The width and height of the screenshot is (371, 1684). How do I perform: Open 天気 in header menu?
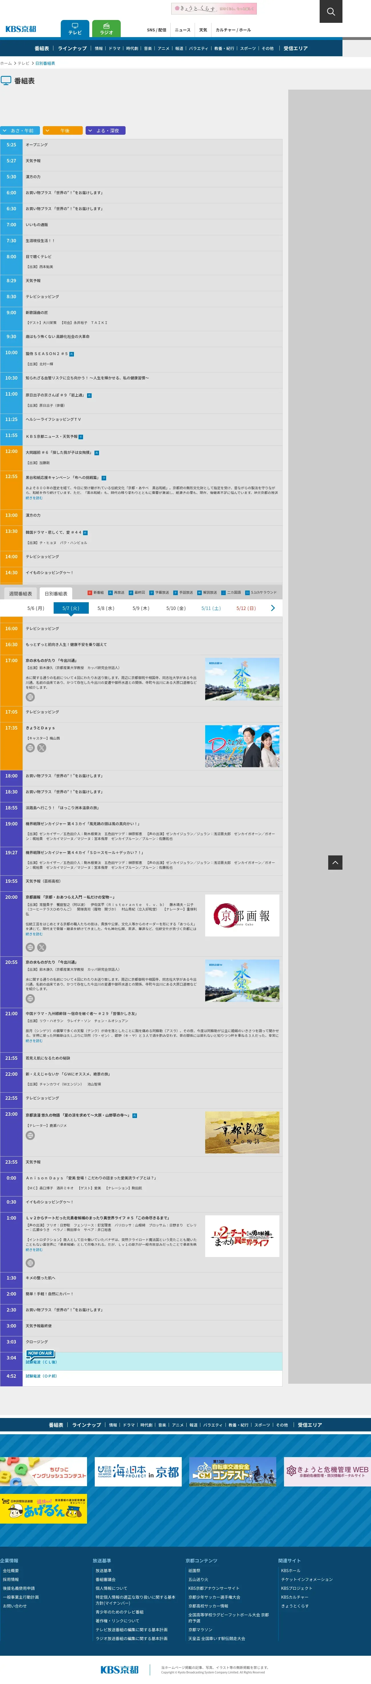[203, 30]
